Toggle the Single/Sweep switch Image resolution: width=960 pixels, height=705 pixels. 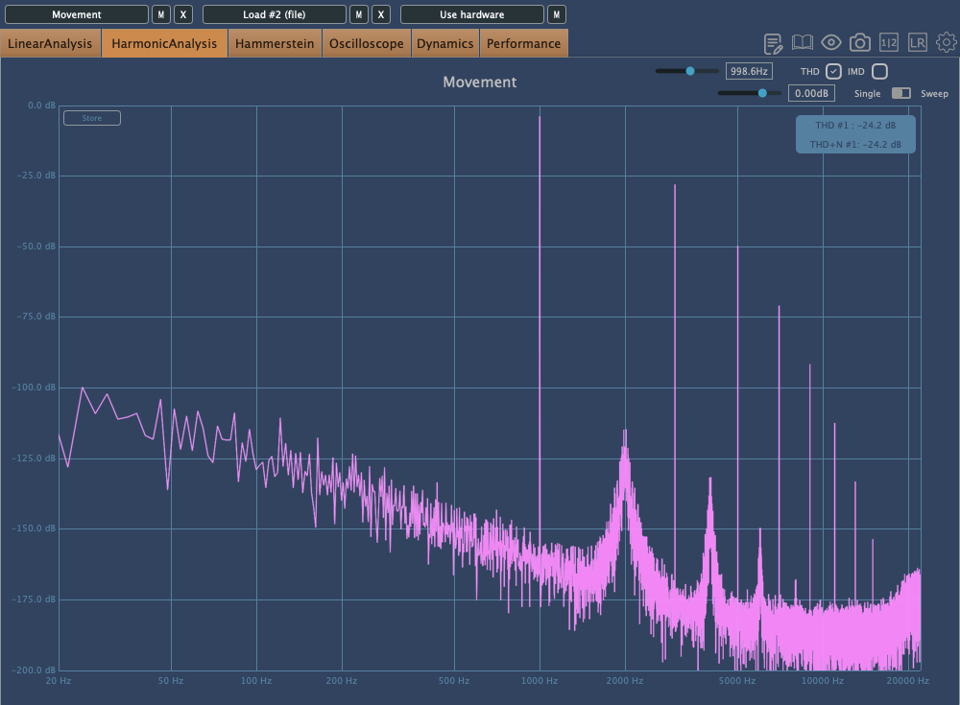pos(901,93)
